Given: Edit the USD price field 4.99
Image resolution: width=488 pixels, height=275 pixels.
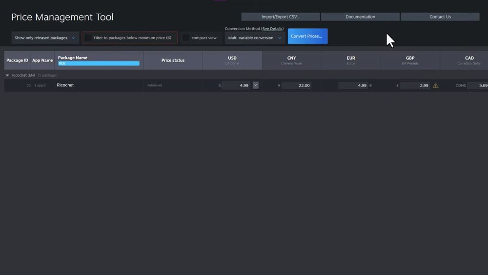Looking at the screenshot, I should click(x=236, y=85).
